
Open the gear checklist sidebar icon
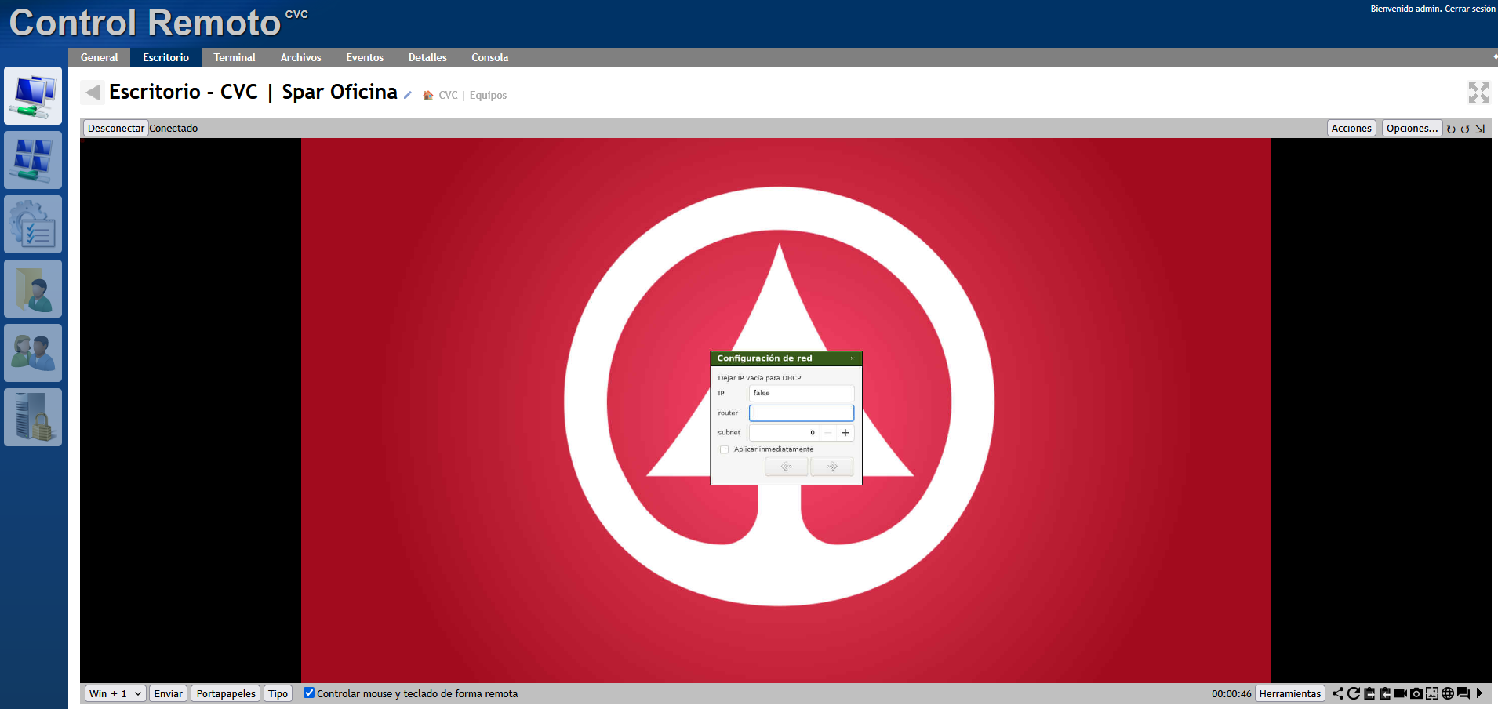pos(33,224)
